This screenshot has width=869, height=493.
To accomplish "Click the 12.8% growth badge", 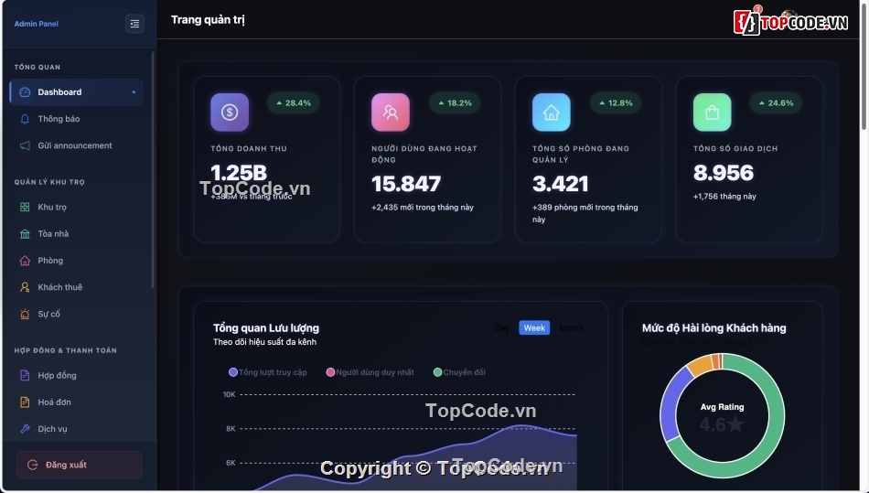I will point(616,103).
